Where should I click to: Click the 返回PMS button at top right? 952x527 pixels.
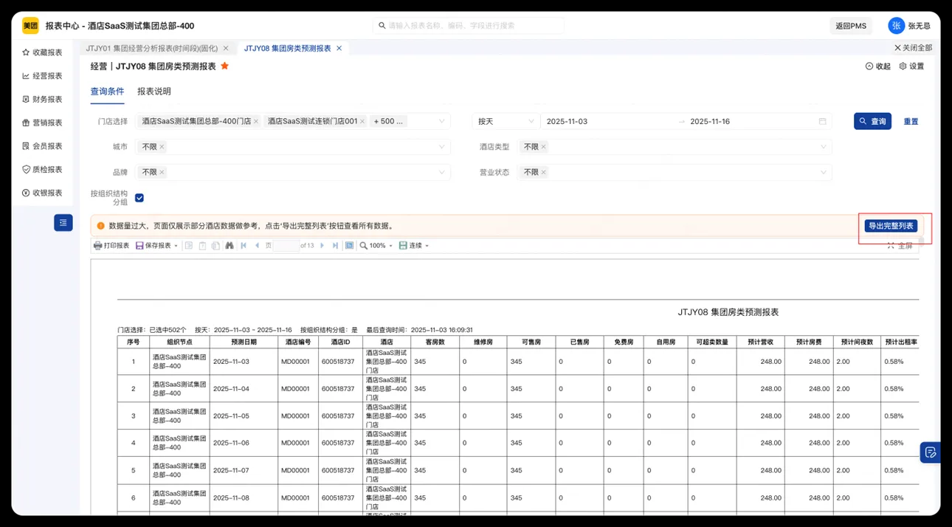pyautogui.click(x=850, y=25)
